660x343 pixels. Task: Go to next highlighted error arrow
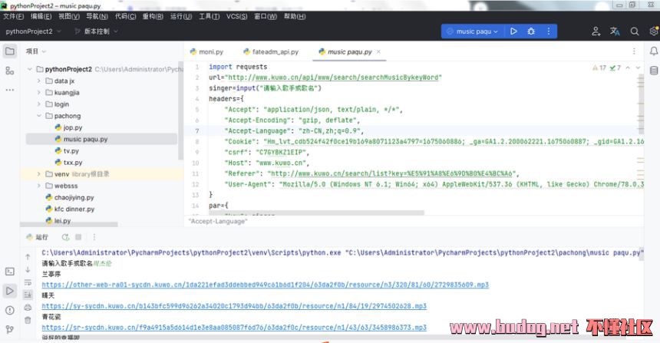point(638,68)
